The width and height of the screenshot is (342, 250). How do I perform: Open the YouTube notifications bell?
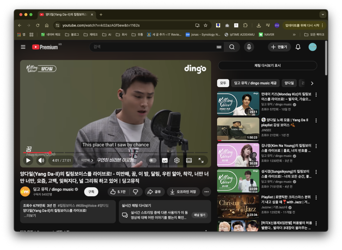click(x=298, y=47)
